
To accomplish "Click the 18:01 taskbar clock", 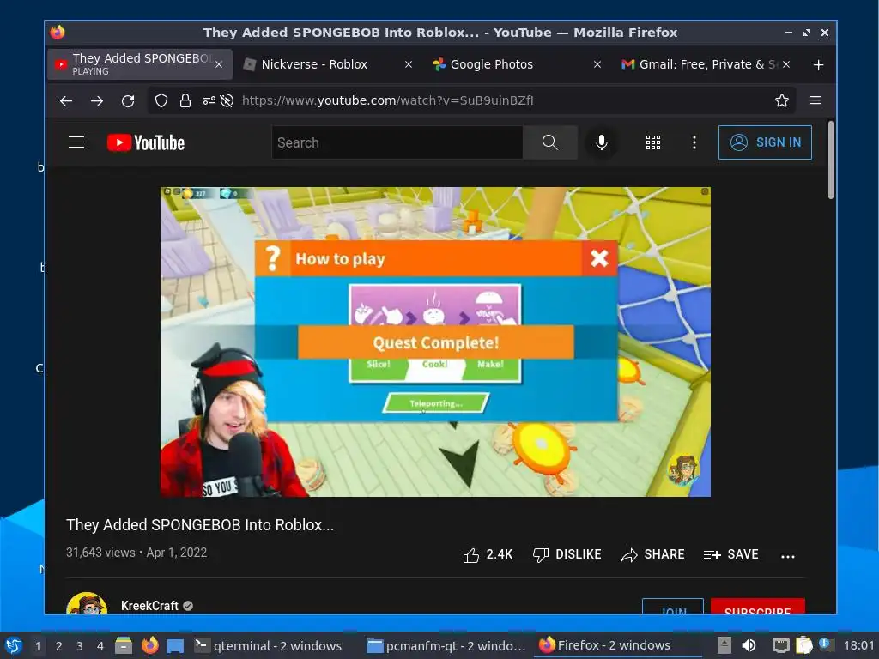I will tap(858, 646).
